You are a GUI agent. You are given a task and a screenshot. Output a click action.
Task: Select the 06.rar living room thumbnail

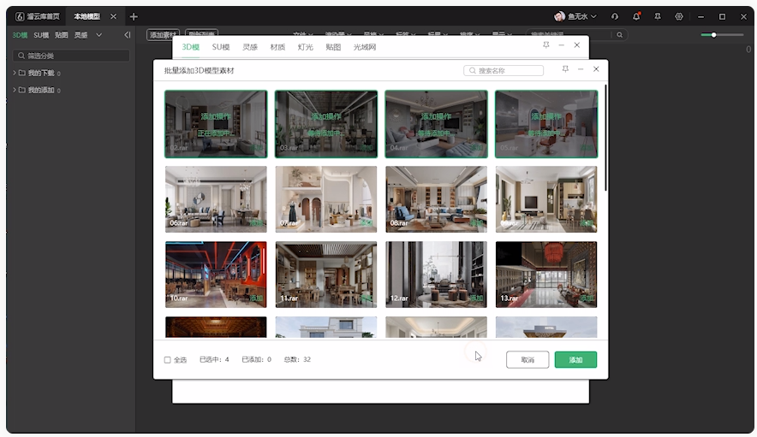[216, 198]
